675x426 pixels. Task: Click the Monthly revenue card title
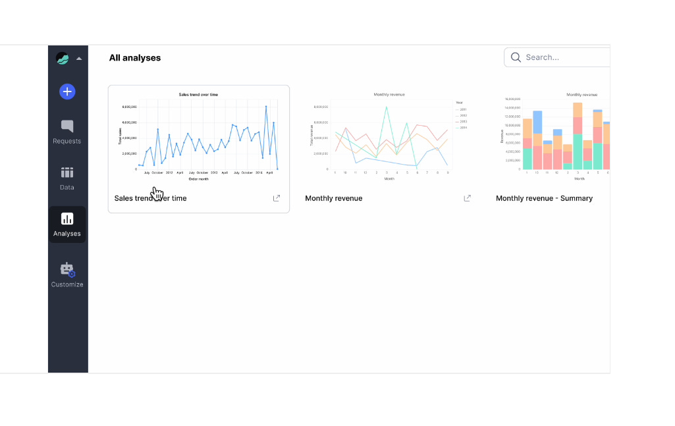tap(334, 198)
